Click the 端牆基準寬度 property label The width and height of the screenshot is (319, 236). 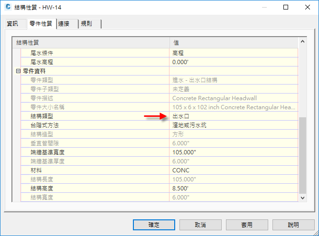(x=47, y=152)
